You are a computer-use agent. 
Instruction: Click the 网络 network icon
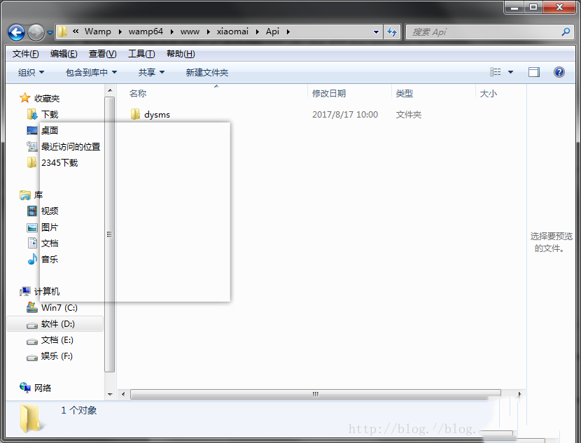tap(26, 388)
